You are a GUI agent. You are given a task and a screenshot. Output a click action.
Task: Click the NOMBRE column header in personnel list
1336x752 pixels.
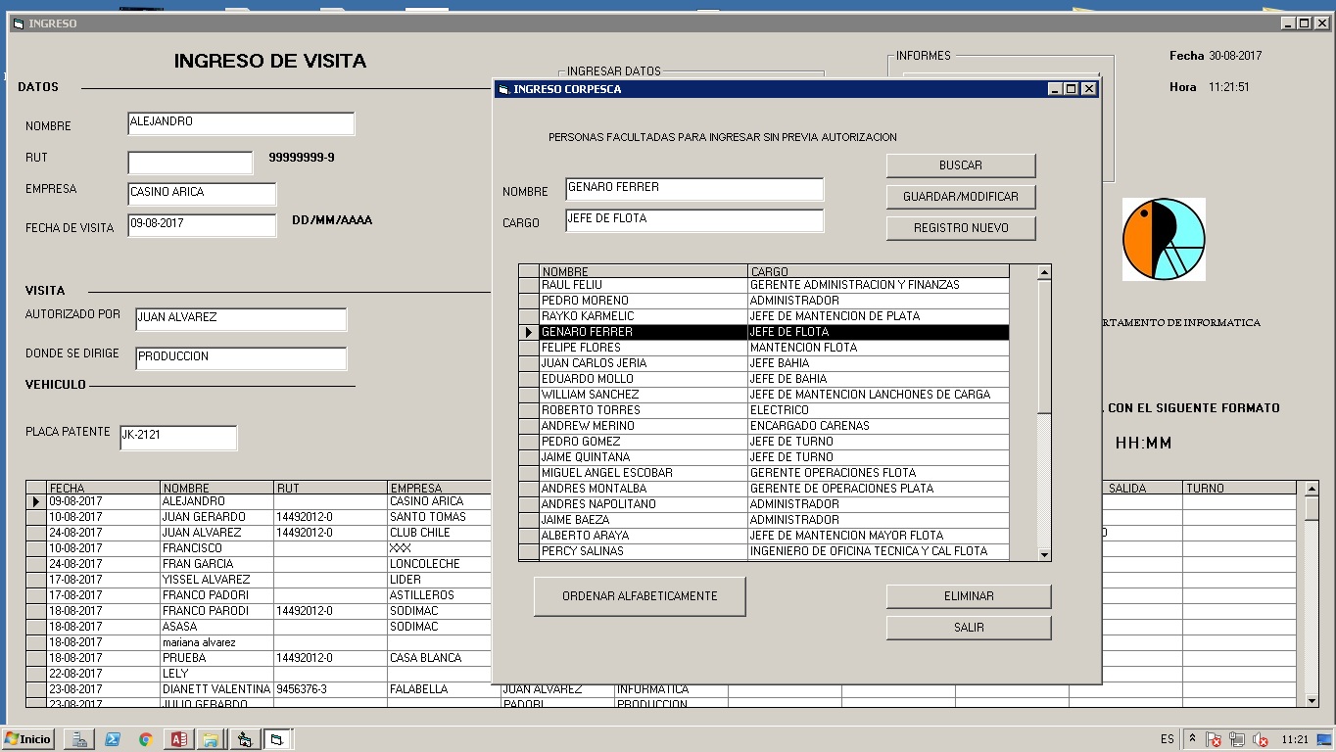[644, 271]
